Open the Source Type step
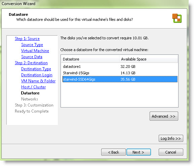The image size is (194, 166). pyautogui.click(x=32, y=45)
